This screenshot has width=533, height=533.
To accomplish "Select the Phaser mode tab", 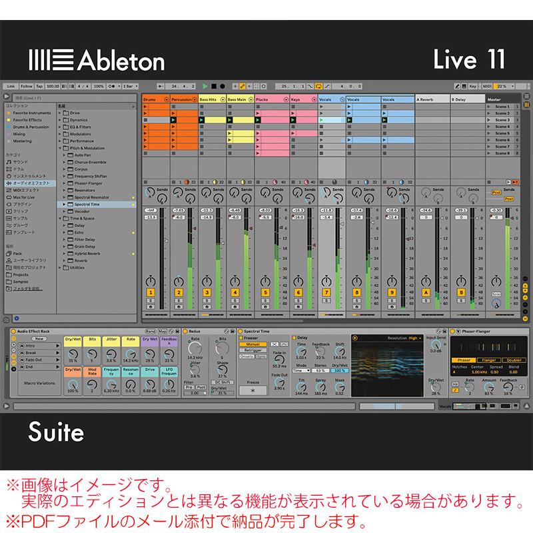I will (x=464, y=360).
